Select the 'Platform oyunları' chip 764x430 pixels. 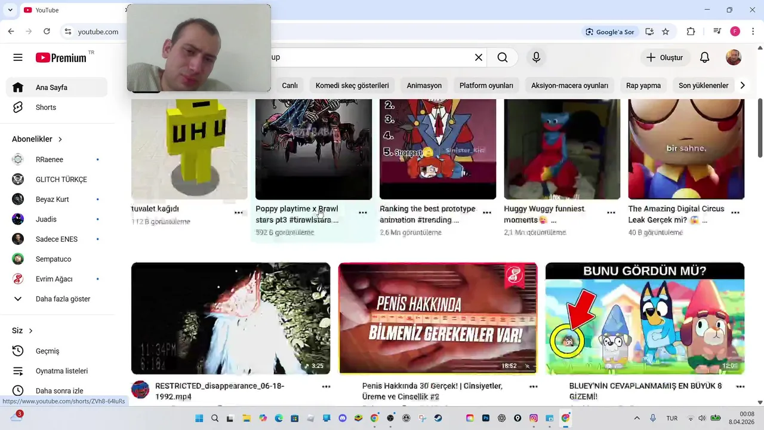point(486,85)
